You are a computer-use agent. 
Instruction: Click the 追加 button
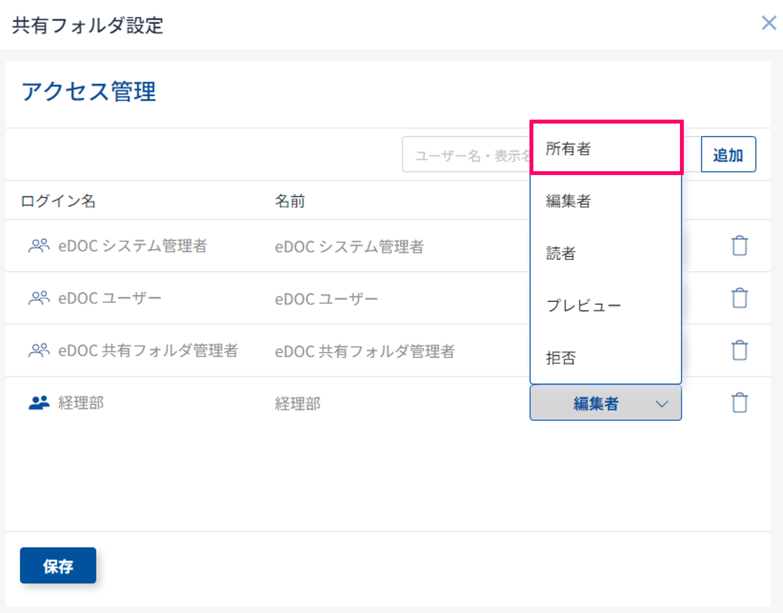(x=728, y=154)
